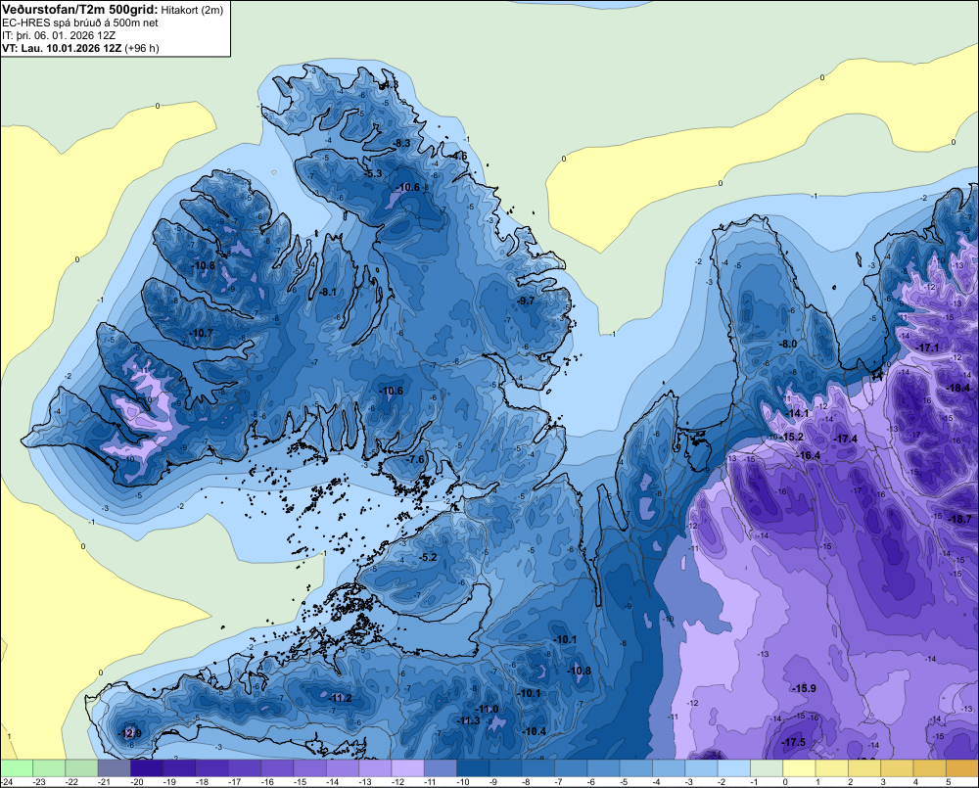Click the 'EC-HRES spá brúuð á 500m net' line

79,23
